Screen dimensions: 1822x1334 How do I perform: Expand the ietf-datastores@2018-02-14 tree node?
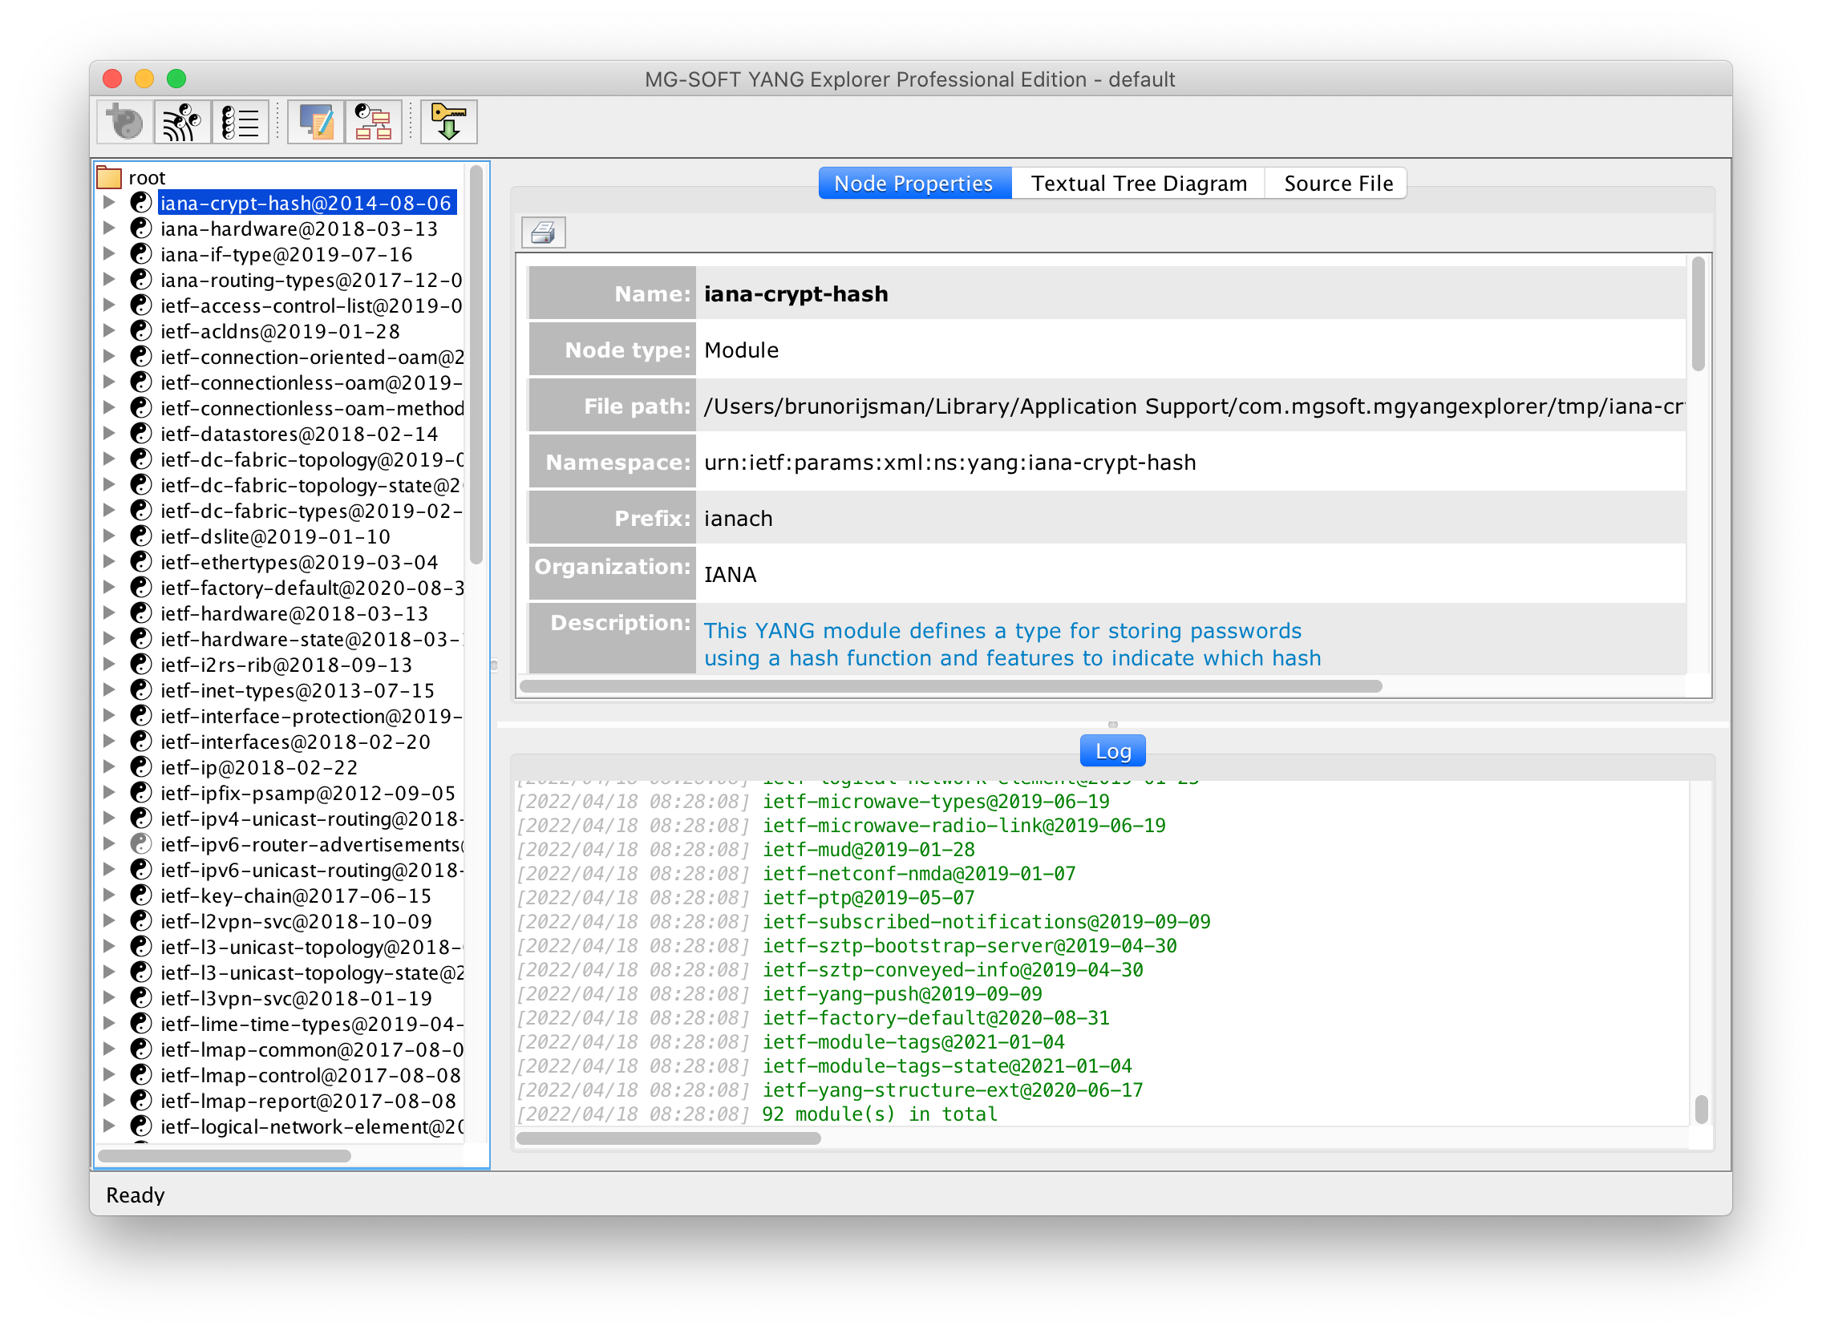pyautogui.click(x=109, y=434)
